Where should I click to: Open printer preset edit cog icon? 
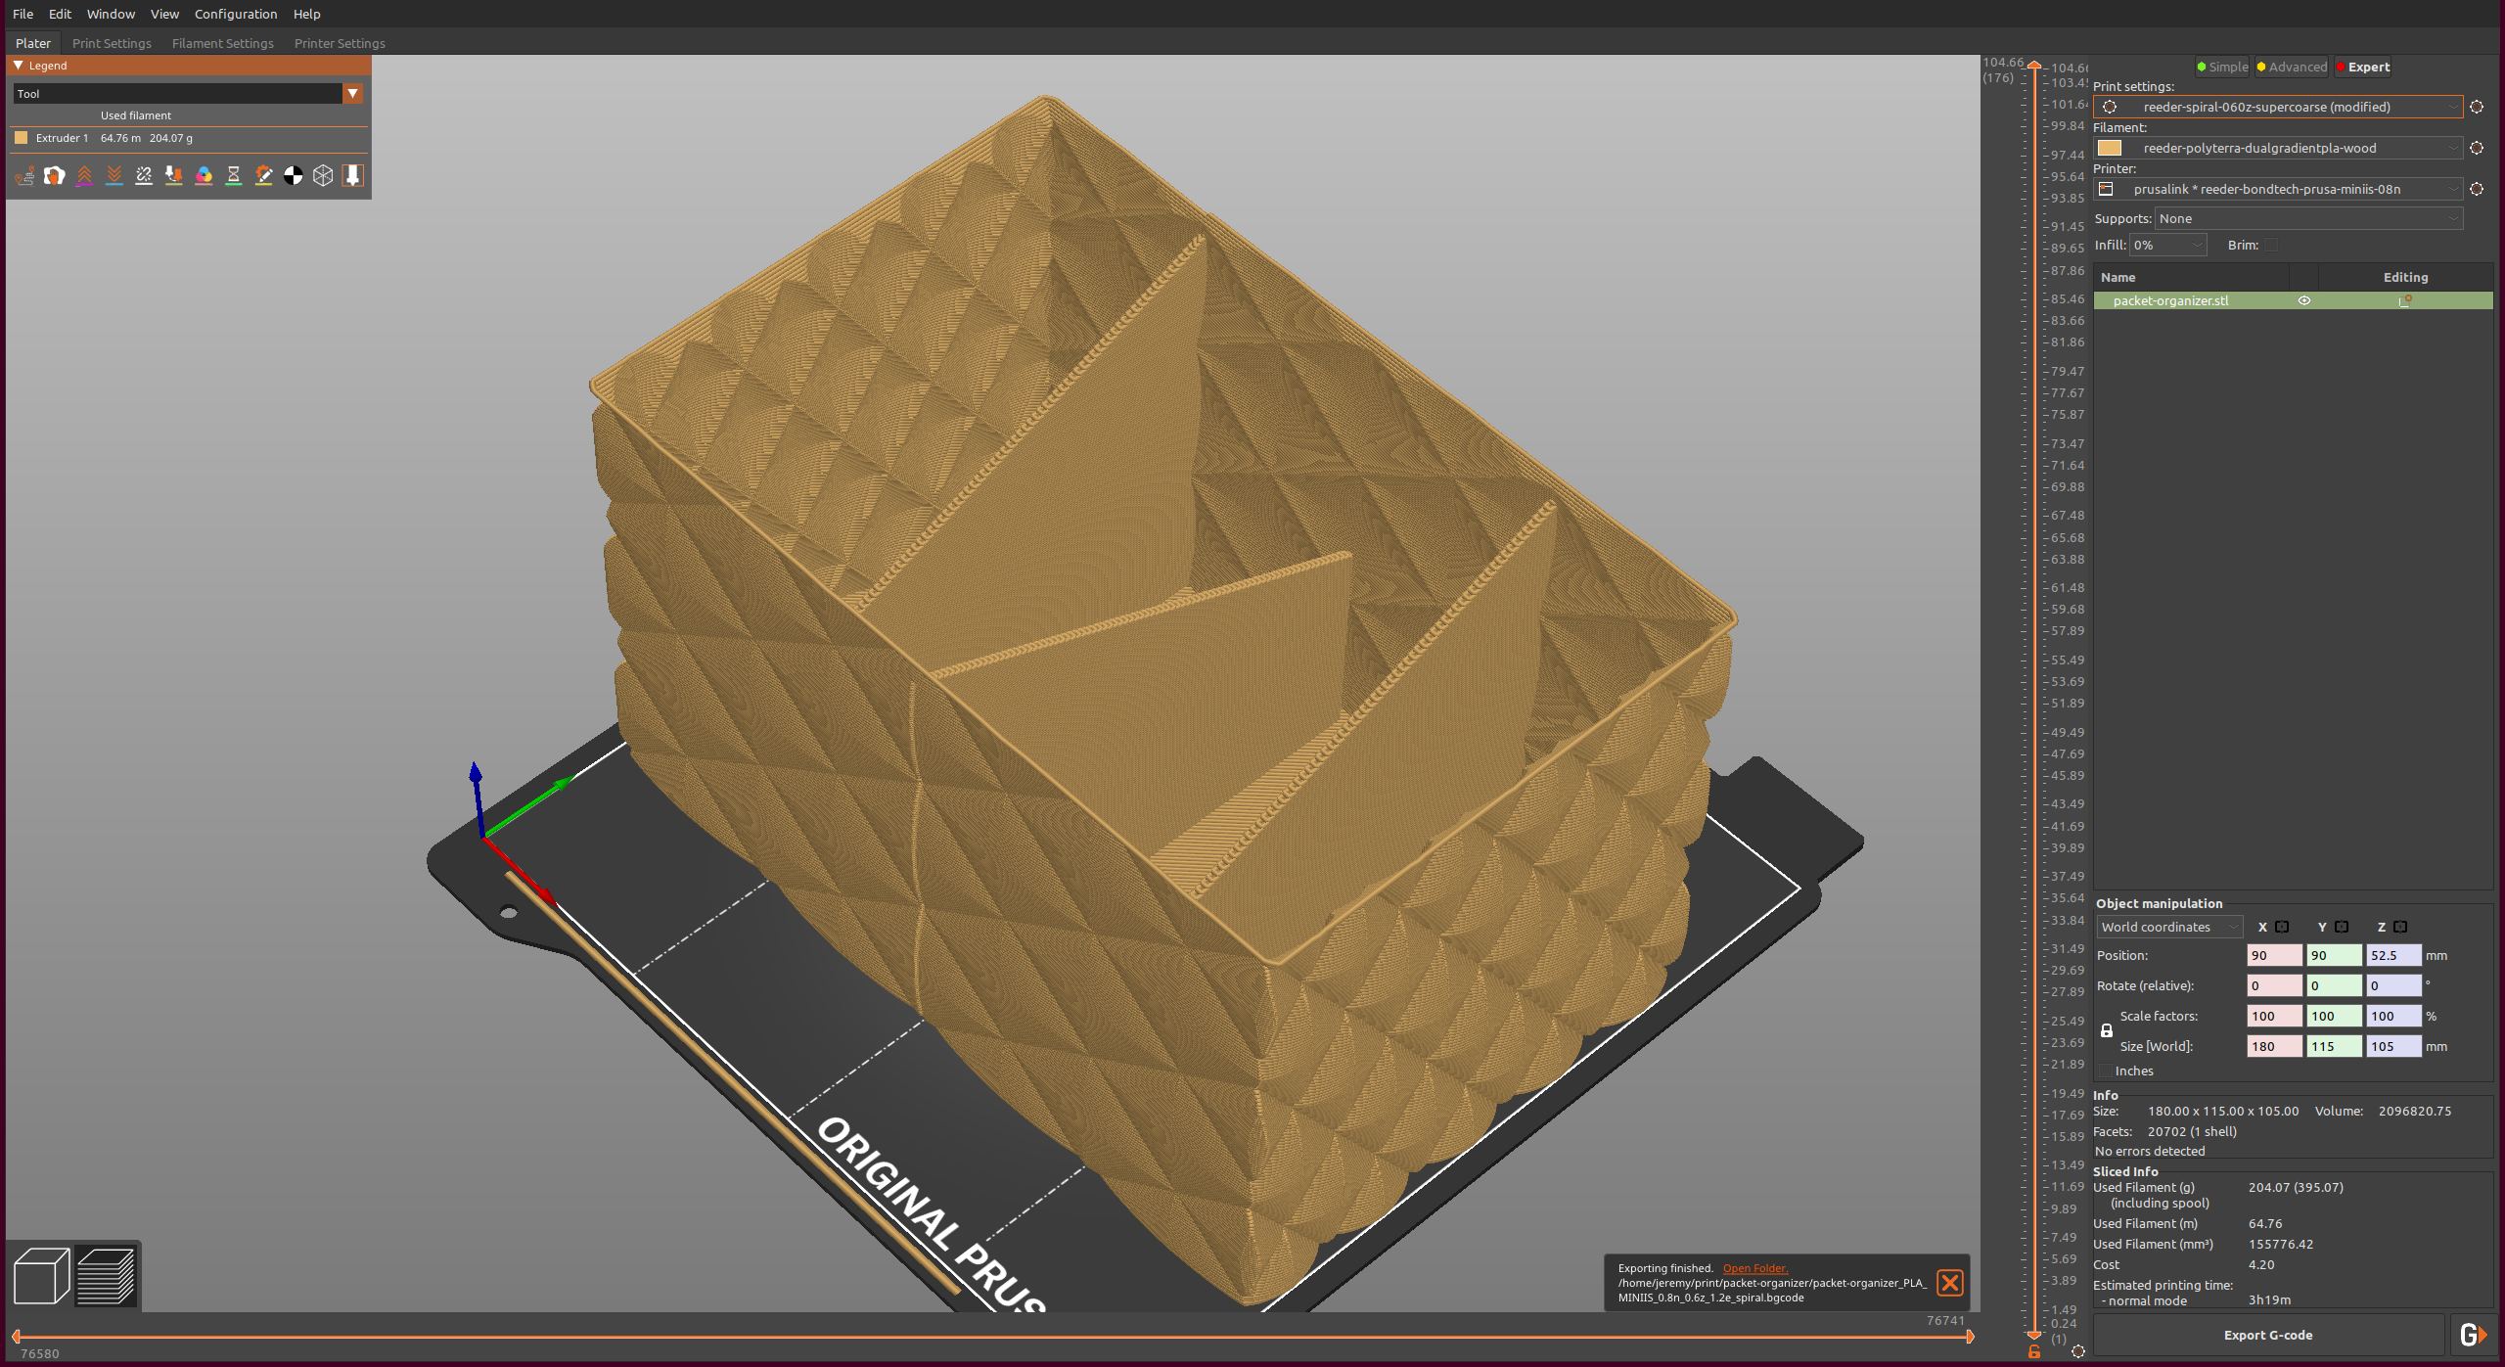(x=2477, y=189)
